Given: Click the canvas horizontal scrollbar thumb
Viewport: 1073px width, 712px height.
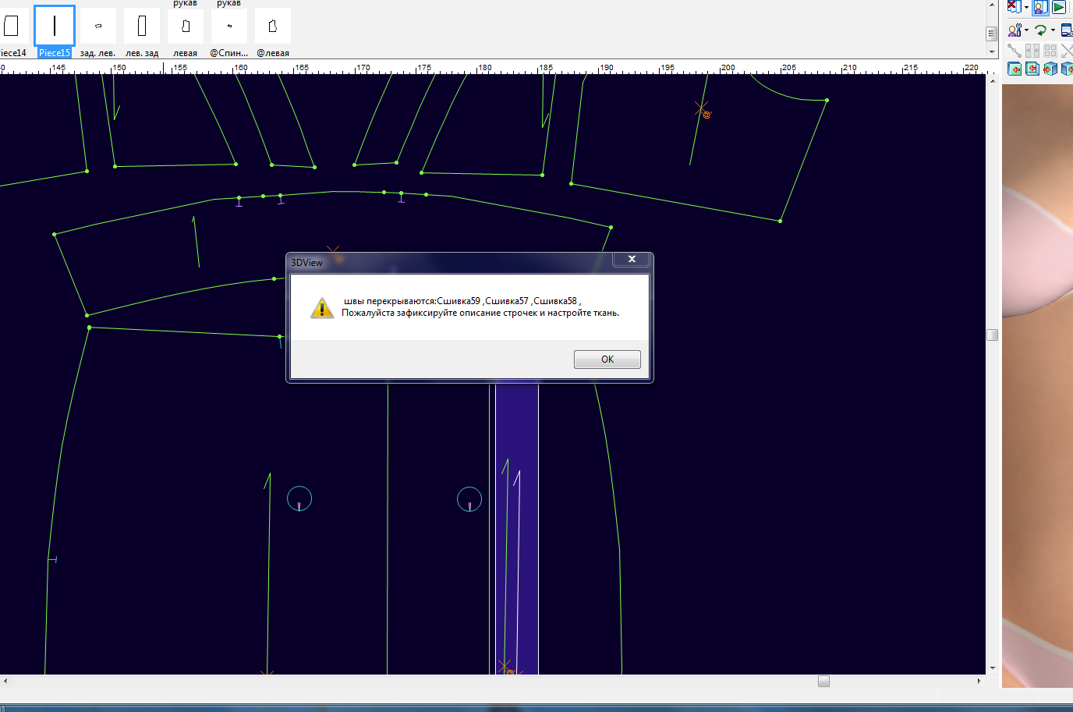Looking at the screenshot, I should 823,682.
